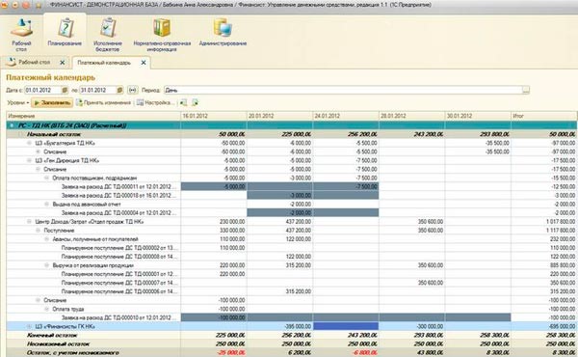Click red -25 000,00 balance under 16.01.2012

[214, 353]
